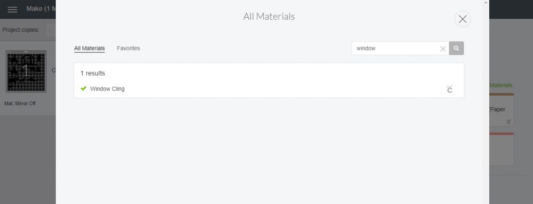This screenshot has height=204, width=533.
Task: Open the hamburger main menu
Action: 12,9
